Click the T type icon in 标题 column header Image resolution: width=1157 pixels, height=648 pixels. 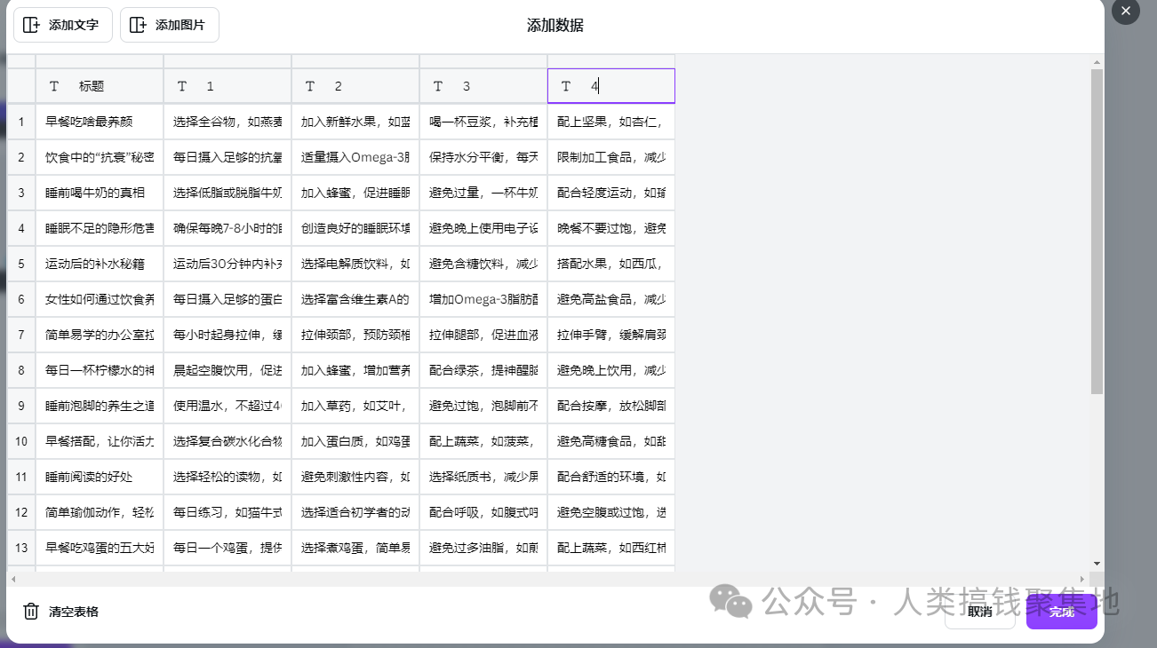53,85
